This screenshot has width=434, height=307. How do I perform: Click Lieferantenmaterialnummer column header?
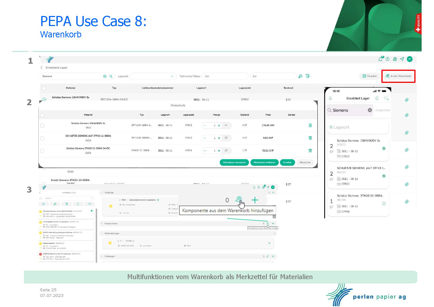(x=158, y=88)
